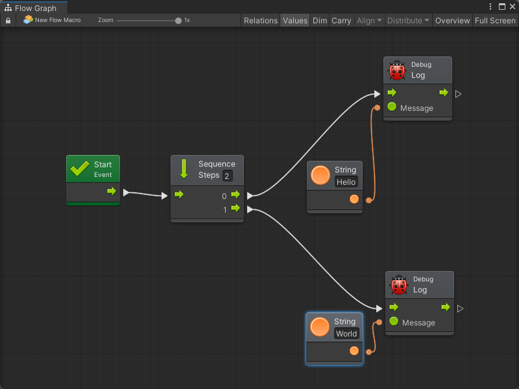The image size is (519, 389).
Task: Open the Distribute dropdown menu
Action: pos(409,21)
